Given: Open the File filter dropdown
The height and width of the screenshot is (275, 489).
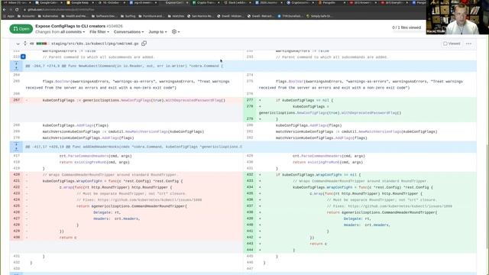Looking at the screenshot, I should coord(99,32).
